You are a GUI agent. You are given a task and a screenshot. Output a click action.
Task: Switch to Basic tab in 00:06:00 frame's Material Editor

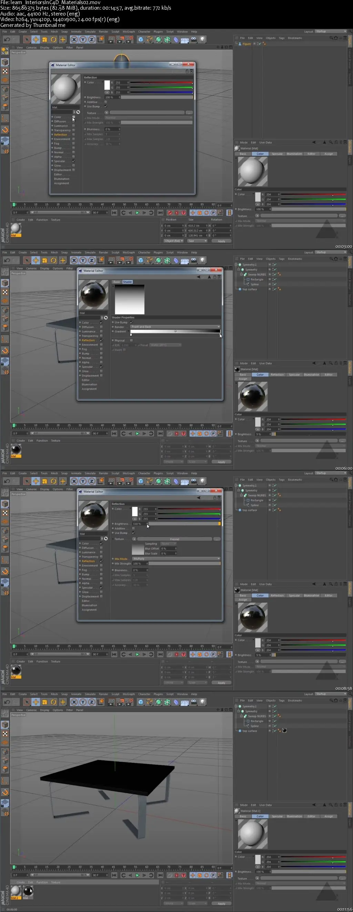pyautogui.click(x=117, y=282)
